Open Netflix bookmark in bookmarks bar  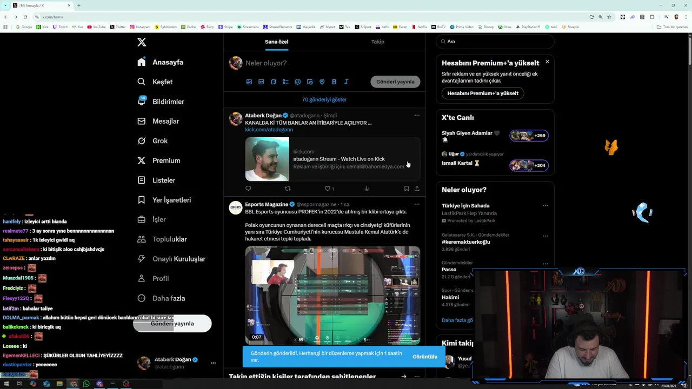coord(419,26)
